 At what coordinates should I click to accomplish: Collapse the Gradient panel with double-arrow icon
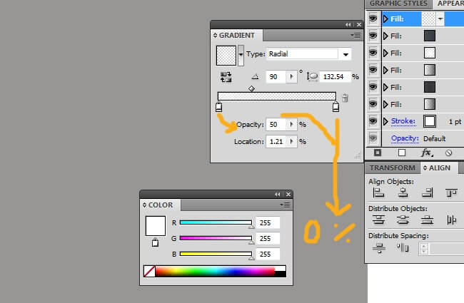[348, 24]
